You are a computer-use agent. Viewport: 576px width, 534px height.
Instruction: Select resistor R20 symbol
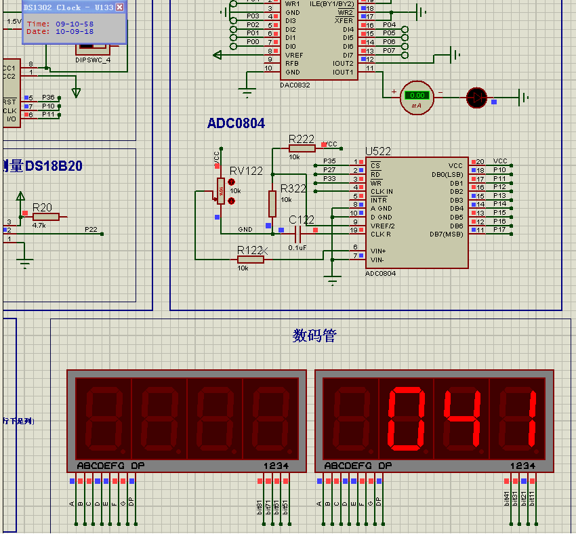pos(46,217)
